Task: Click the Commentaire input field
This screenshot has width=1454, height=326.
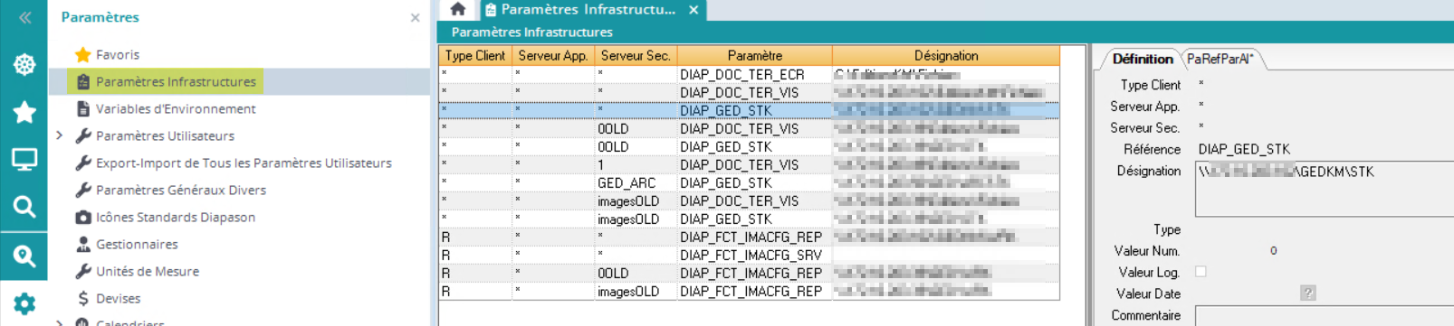Action: [1325, 316]
